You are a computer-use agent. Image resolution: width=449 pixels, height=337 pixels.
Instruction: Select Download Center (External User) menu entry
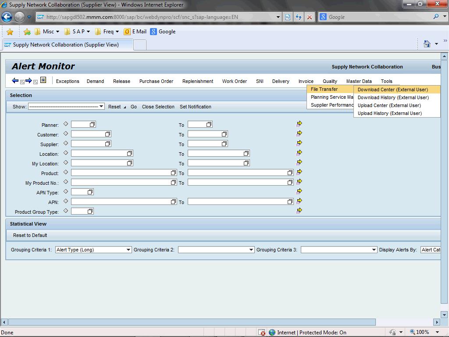397,90
